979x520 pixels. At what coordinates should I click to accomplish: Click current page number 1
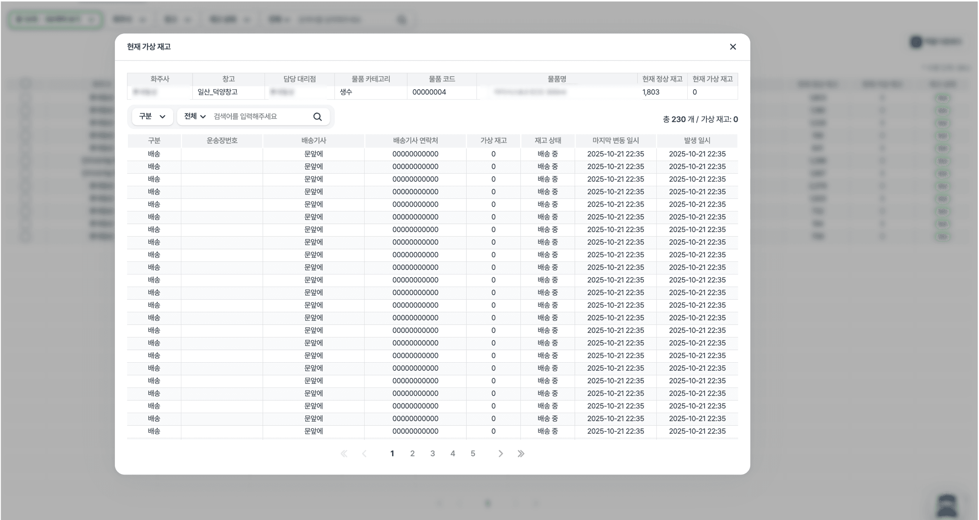coord(392,454)
